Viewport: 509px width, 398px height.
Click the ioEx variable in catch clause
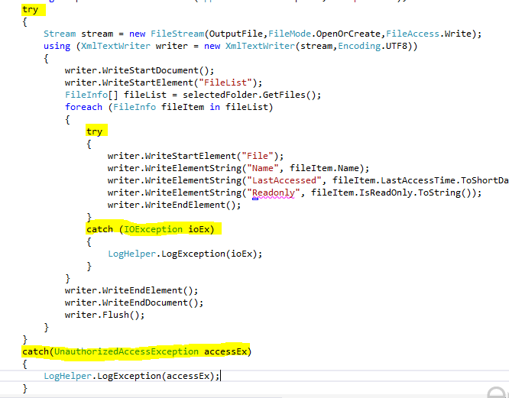[x=199, y=229]
